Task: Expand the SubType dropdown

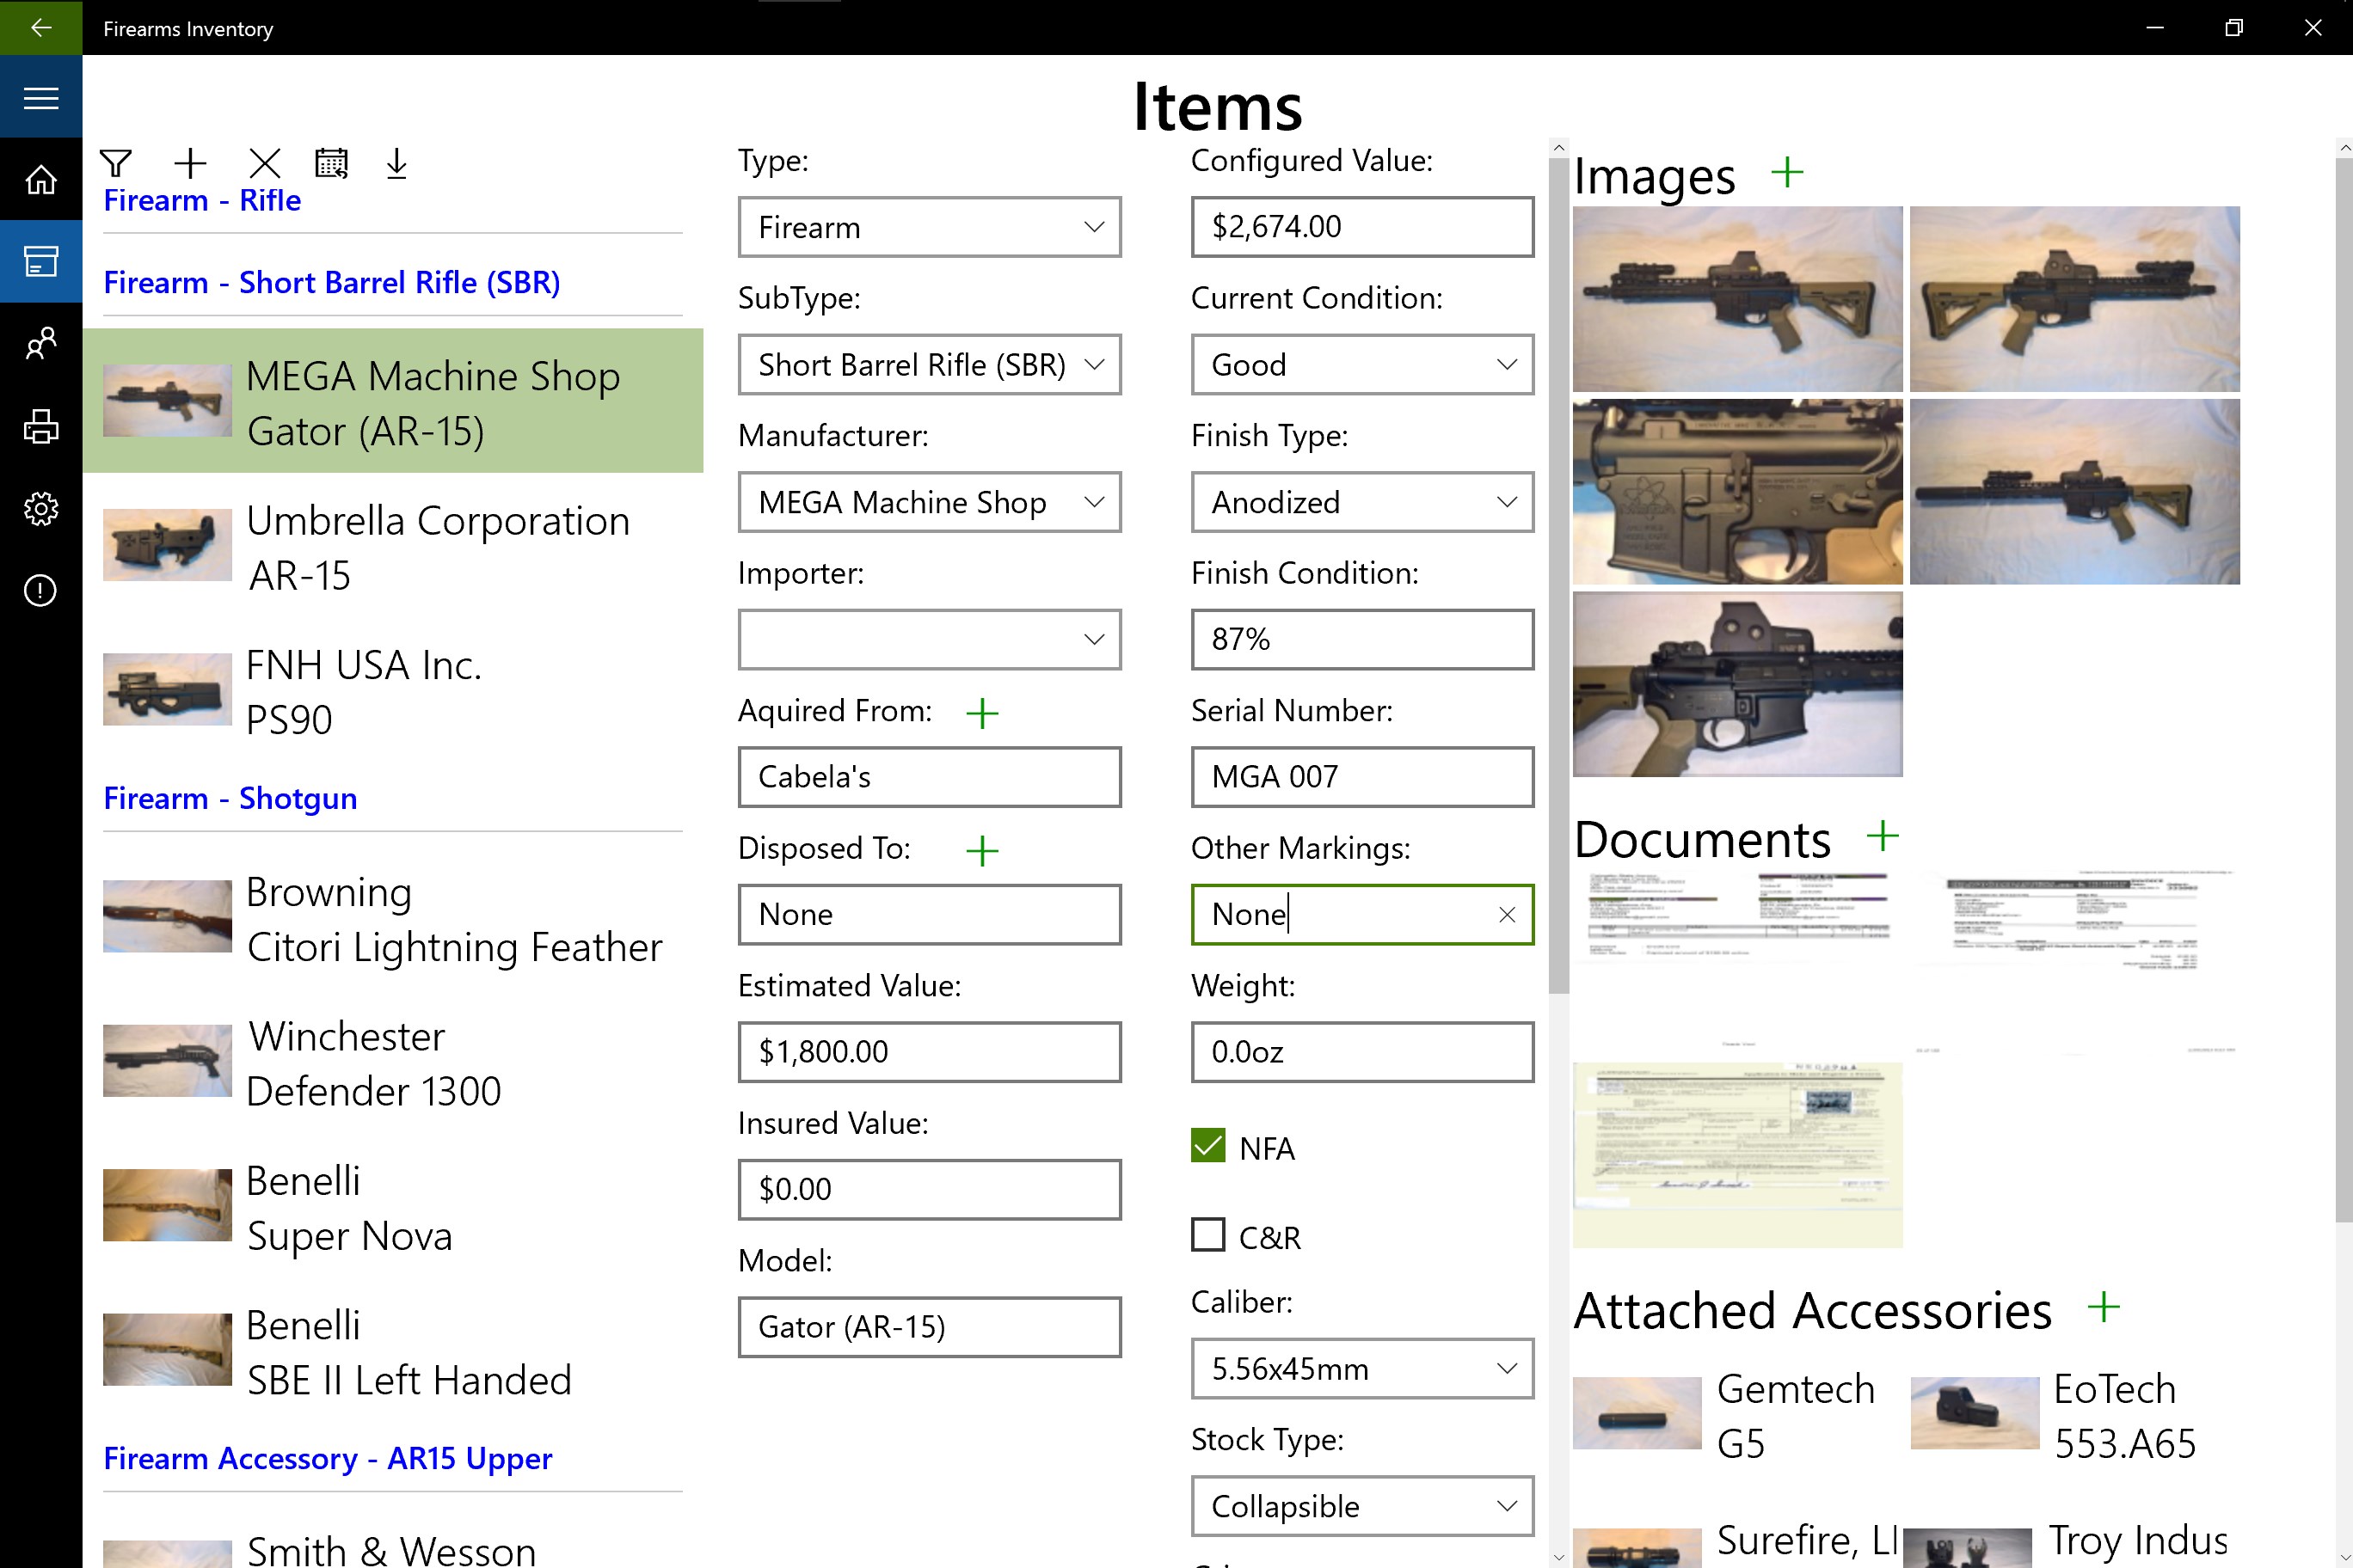Action: [929, 365]
